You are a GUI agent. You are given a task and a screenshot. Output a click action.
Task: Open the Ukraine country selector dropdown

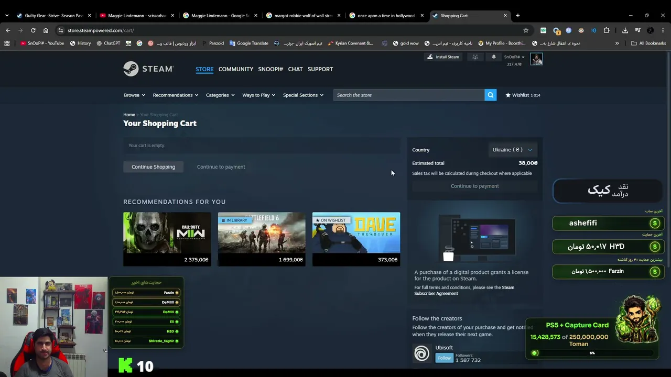512,150
